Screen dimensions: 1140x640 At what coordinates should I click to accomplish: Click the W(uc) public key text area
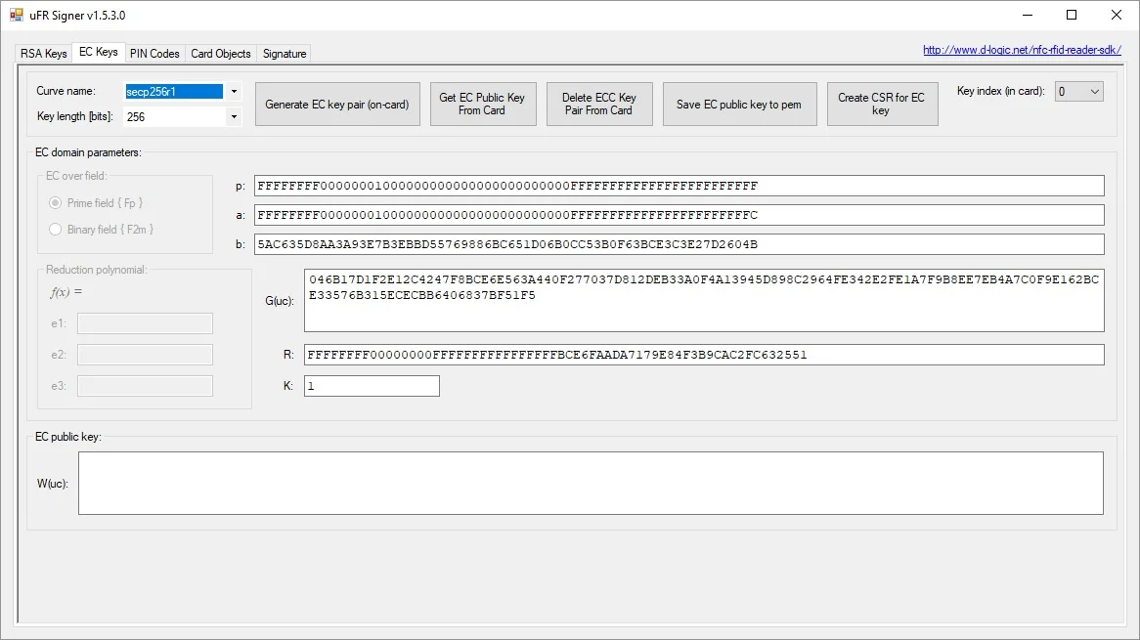[x=591, y=483]
